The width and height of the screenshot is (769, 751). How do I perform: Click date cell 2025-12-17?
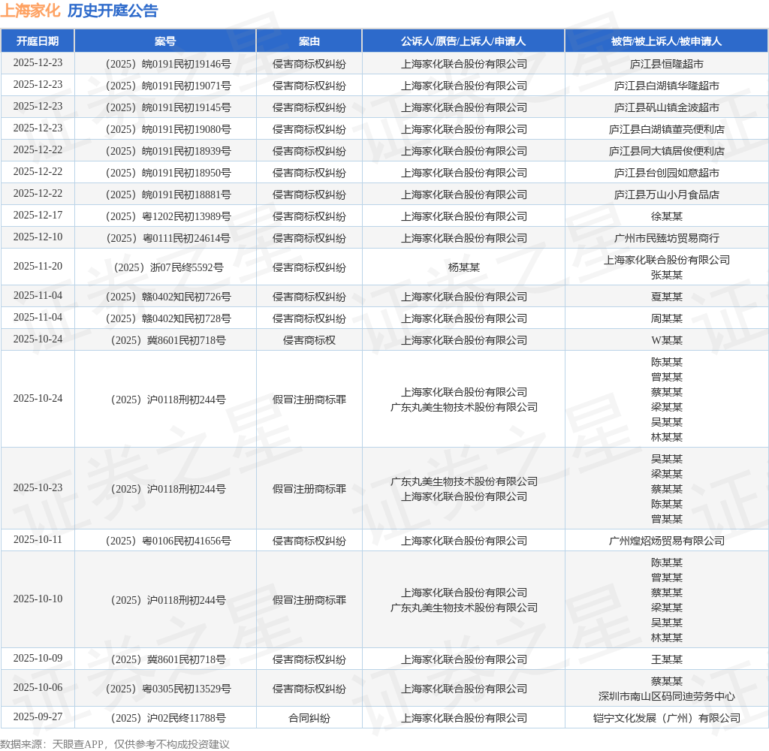coord(38,216)
